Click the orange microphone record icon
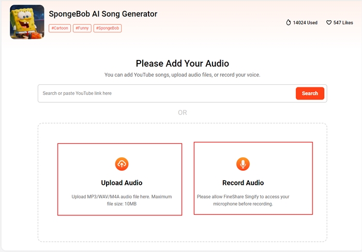 243,164
